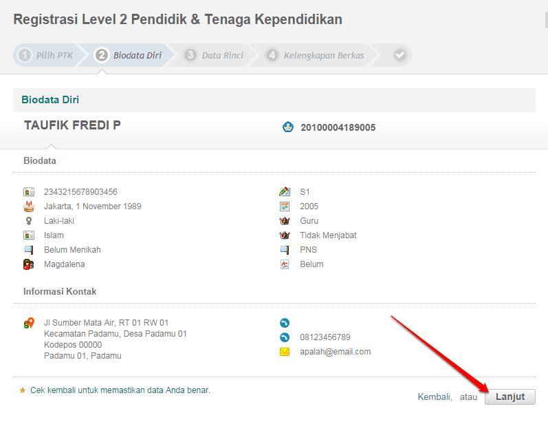Image resolution: width=548 pixels, height=422 pixels.
Task: Click the name TAUFIK FREDI P
Action: [x=72, y=125]
